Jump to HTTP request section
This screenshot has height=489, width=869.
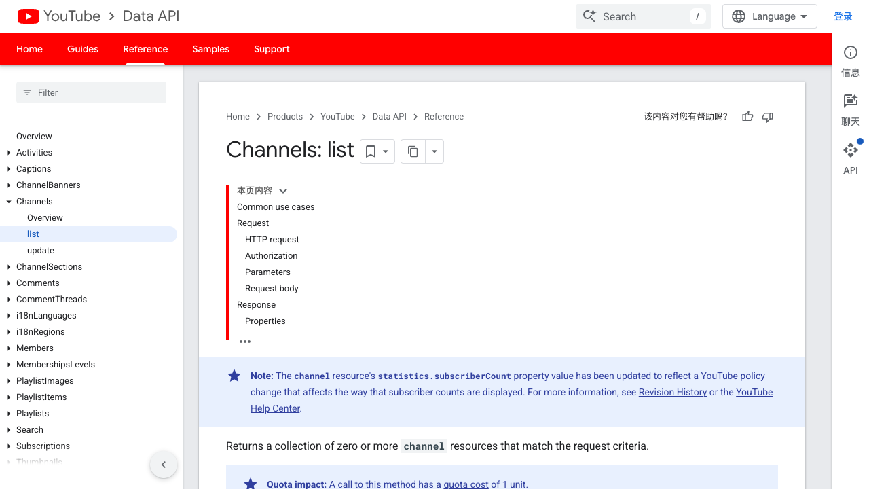272,240
